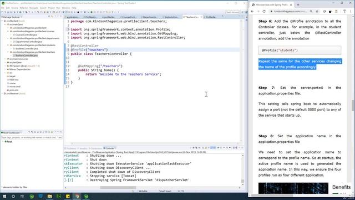Open CoursesController.java in Package Explorer
This screenshot has height=200, width=355.
click(x=26, y=34)
